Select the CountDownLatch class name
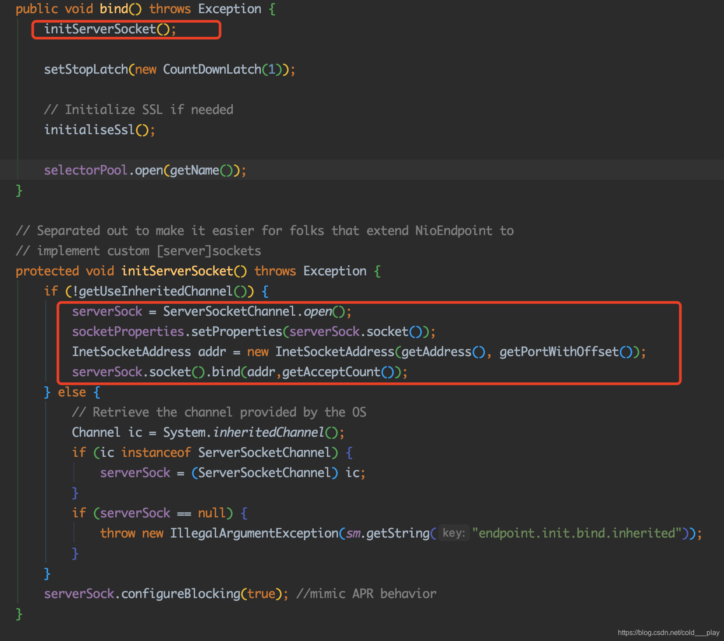 click(x=212, y=69)
